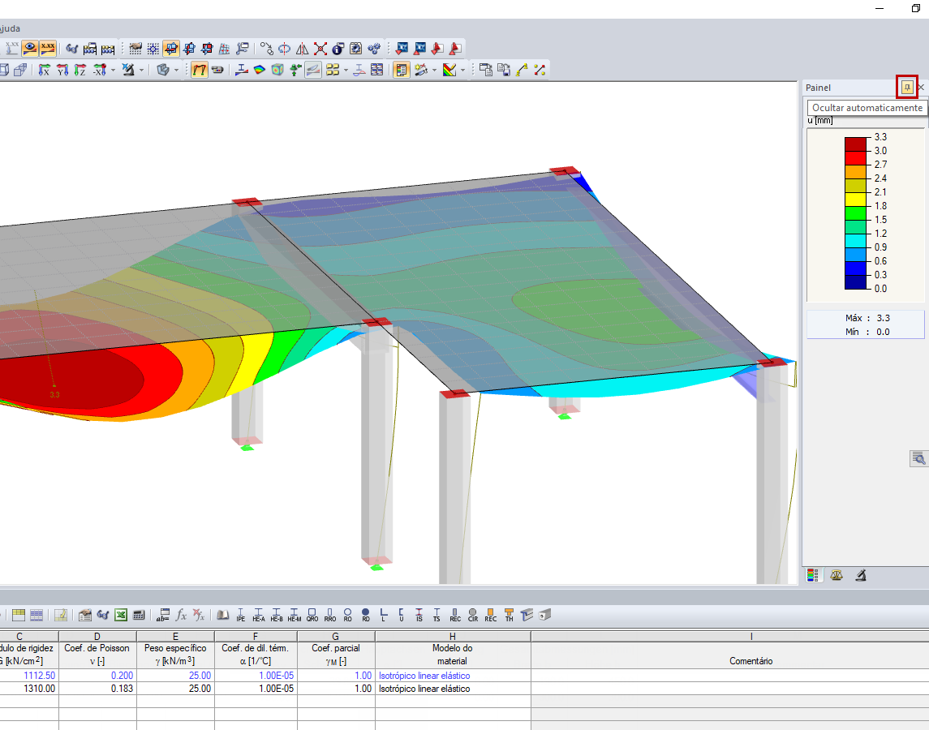This screenshot has width=929, height=730.
Task: Select the IPE cross-section icon
Action: [240, 615]
